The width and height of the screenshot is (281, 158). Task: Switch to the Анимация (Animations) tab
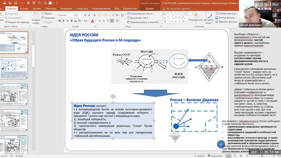(x=66, y=8)
